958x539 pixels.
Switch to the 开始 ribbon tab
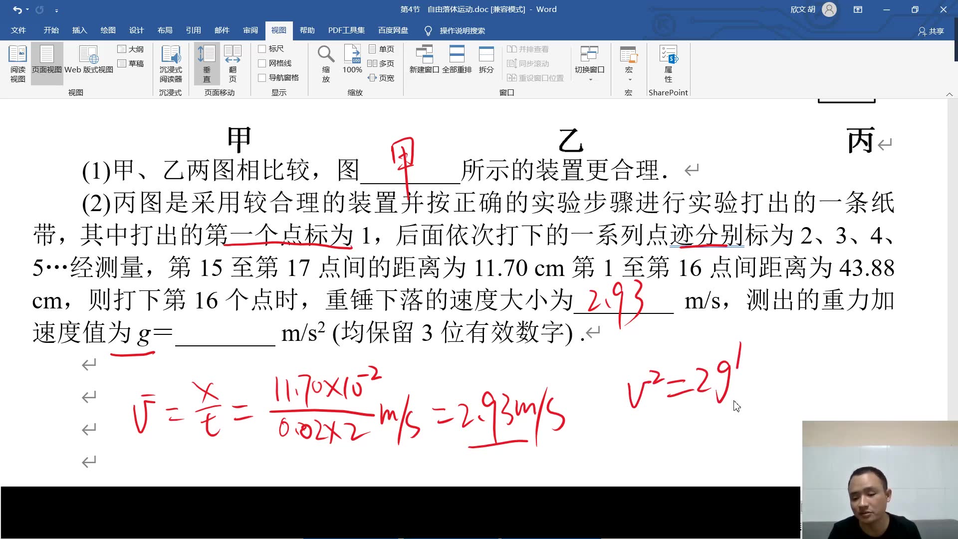pos(50,30)
